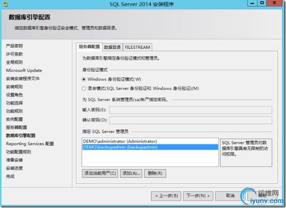Select Reporting Services 配置 step in sidebar
The height and width of the screenshot is (208, 286).
point(30,144)
